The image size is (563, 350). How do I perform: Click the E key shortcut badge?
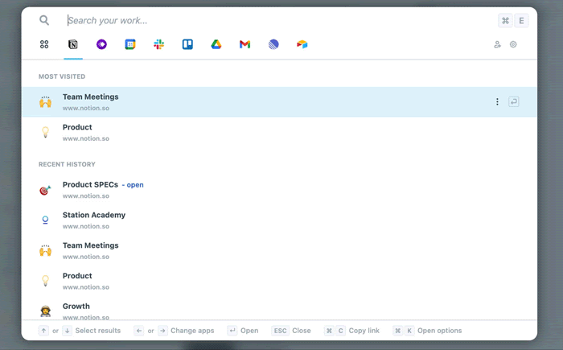tap(521, 20)
